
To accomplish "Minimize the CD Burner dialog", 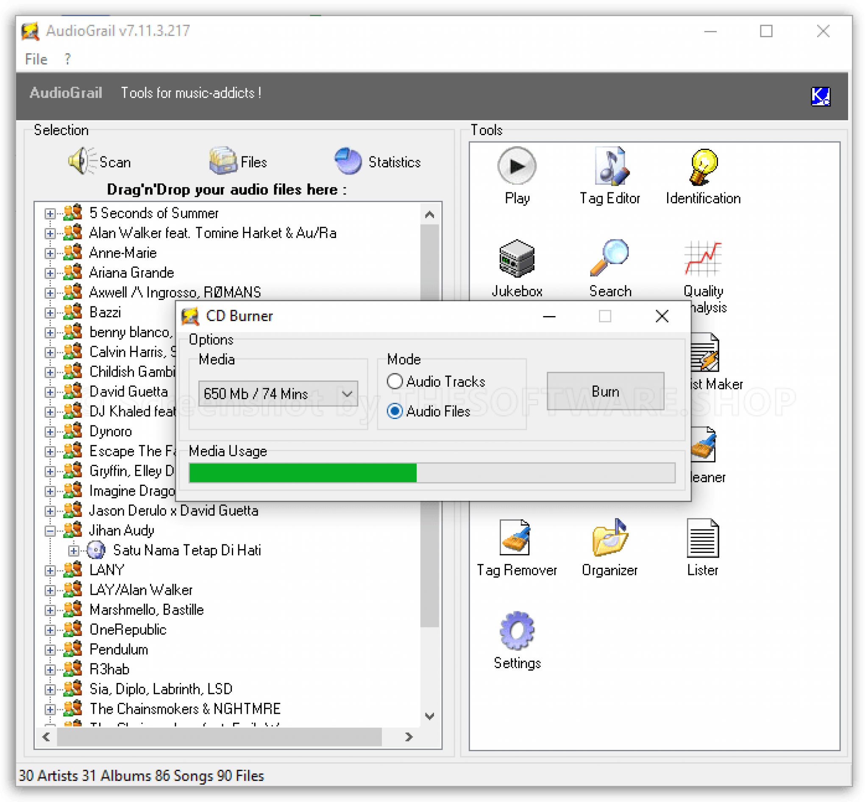I will 549,316.
